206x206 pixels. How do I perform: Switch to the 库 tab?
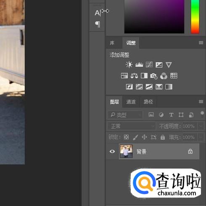pyautogui.click(x=112, y=43)
